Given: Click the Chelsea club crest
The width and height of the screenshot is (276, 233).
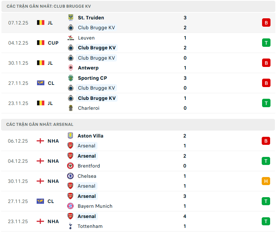Looking at the screenshot, I should pos(70,176).
